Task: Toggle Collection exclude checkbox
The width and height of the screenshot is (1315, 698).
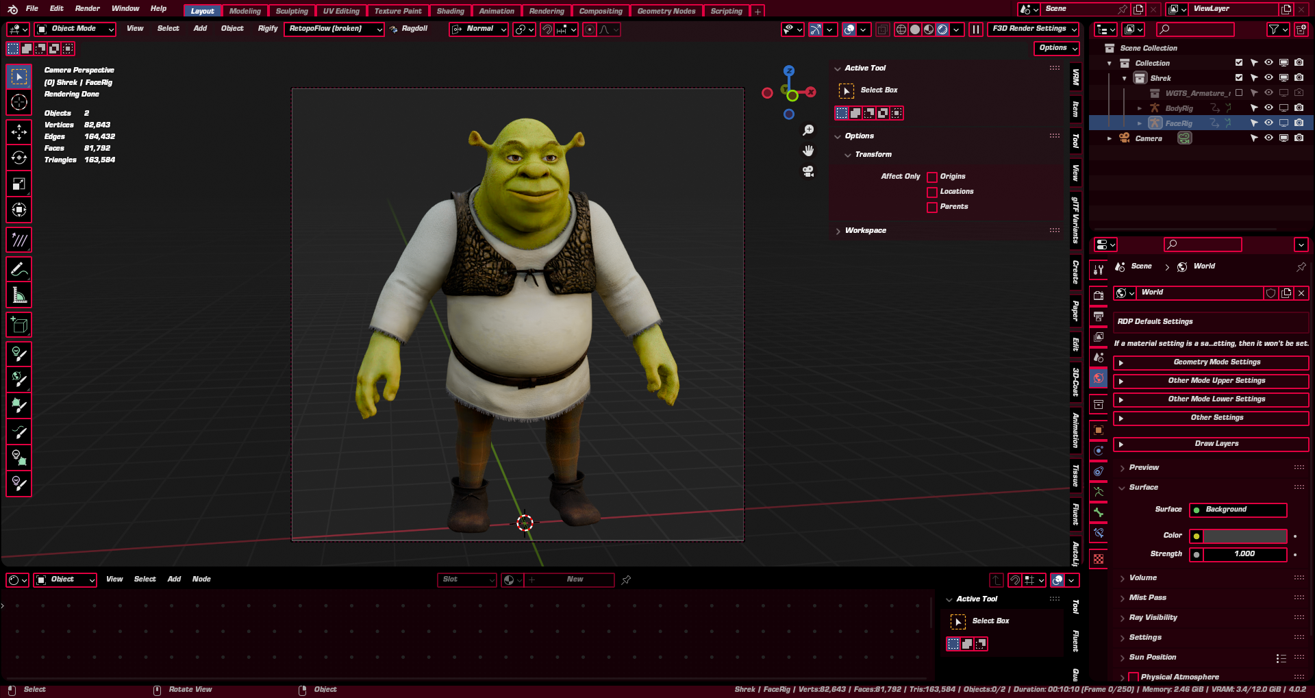Action: coord(1238,62)
